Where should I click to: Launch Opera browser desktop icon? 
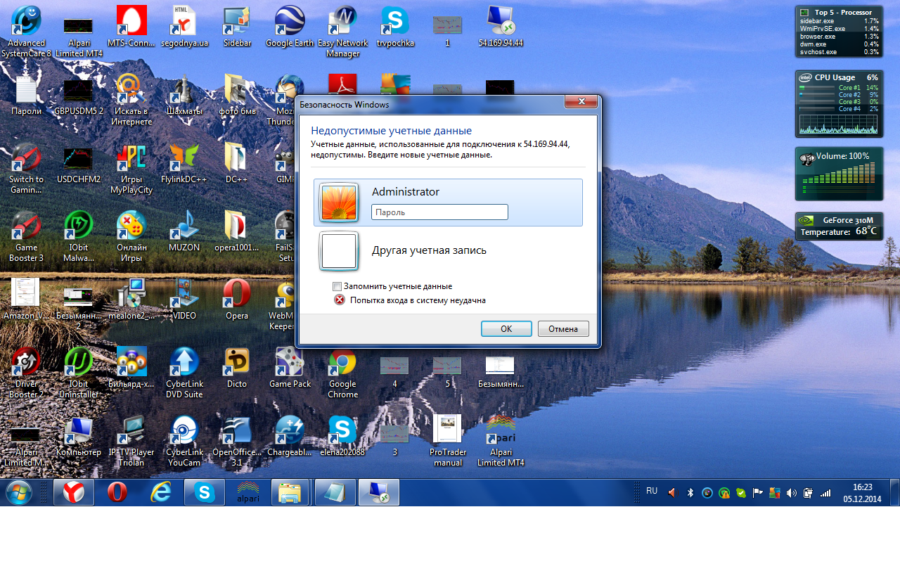237,300
